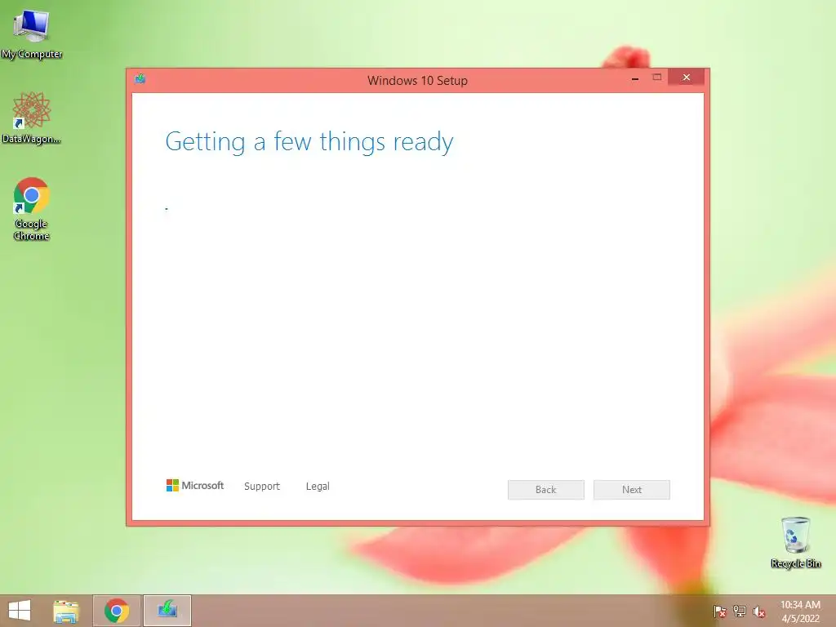Maximize the Windows 10 Setup window

(x=657, y=78)
